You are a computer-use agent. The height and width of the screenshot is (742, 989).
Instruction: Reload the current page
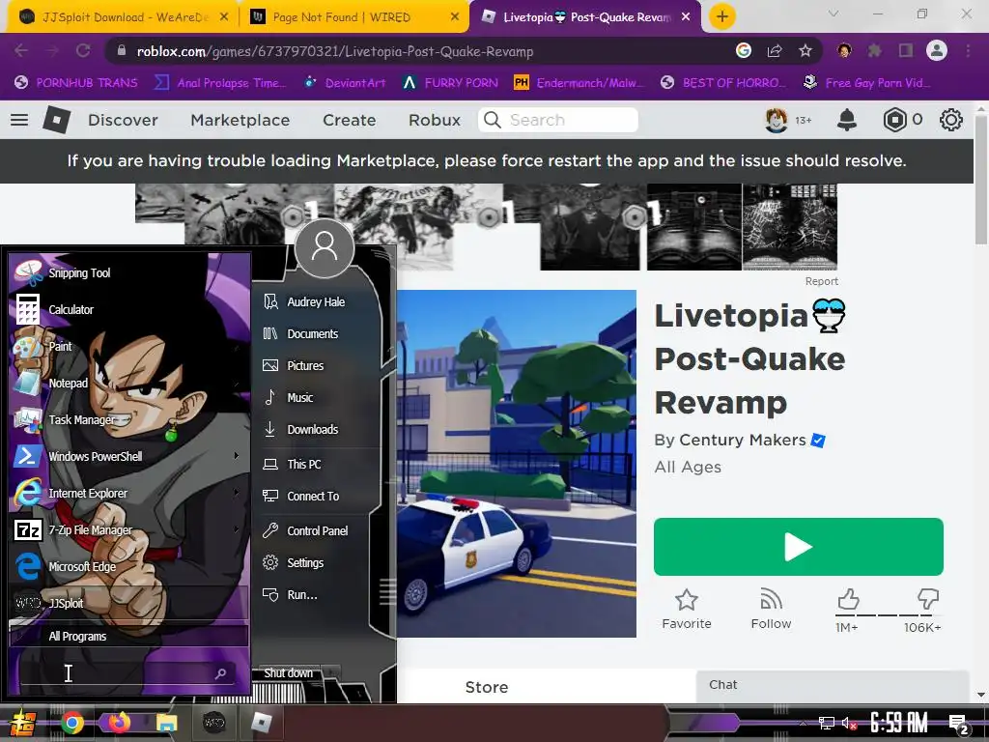83,50
